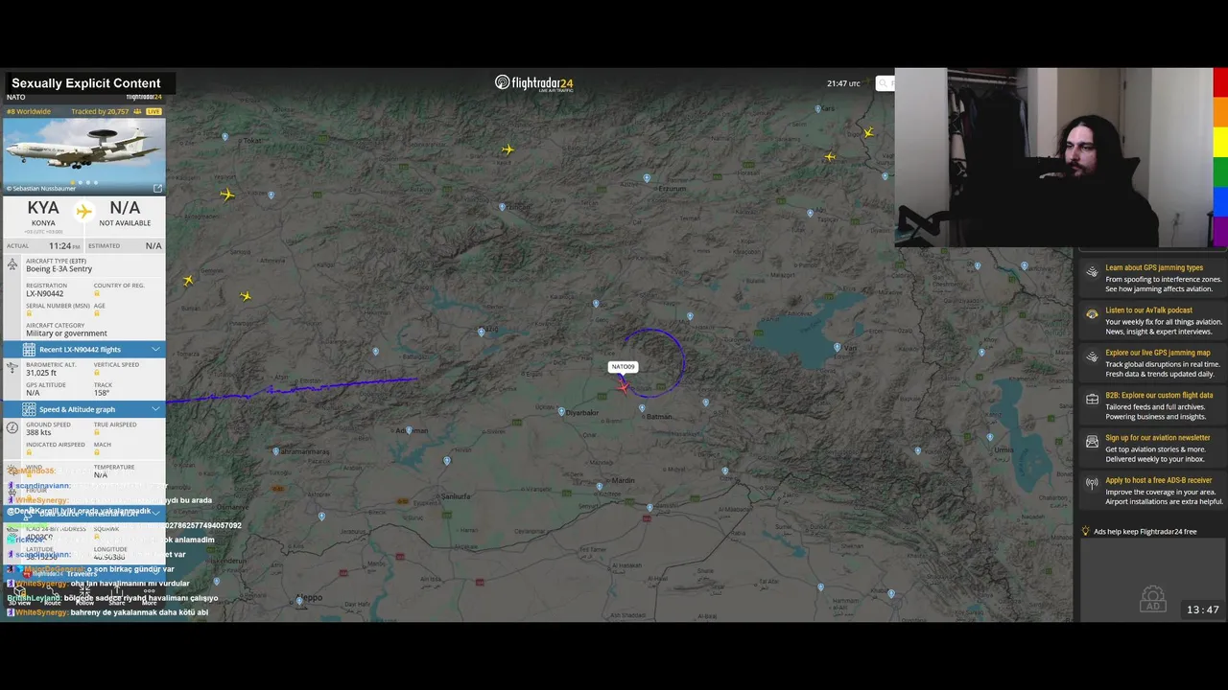This screenshot has width=1228, height=690.
Task: Click the Boeing E-3A Sentry aircraft type
Action: tap(59, 269)
